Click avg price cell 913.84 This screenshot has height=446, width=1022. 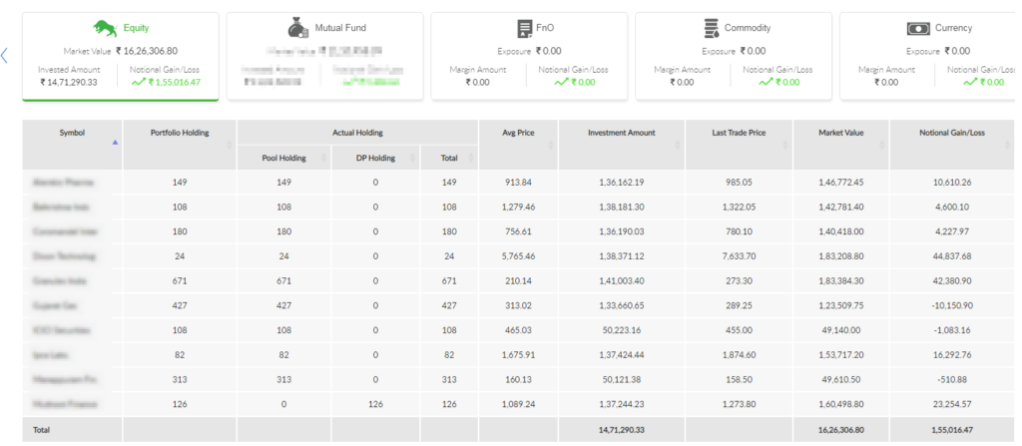518,182
